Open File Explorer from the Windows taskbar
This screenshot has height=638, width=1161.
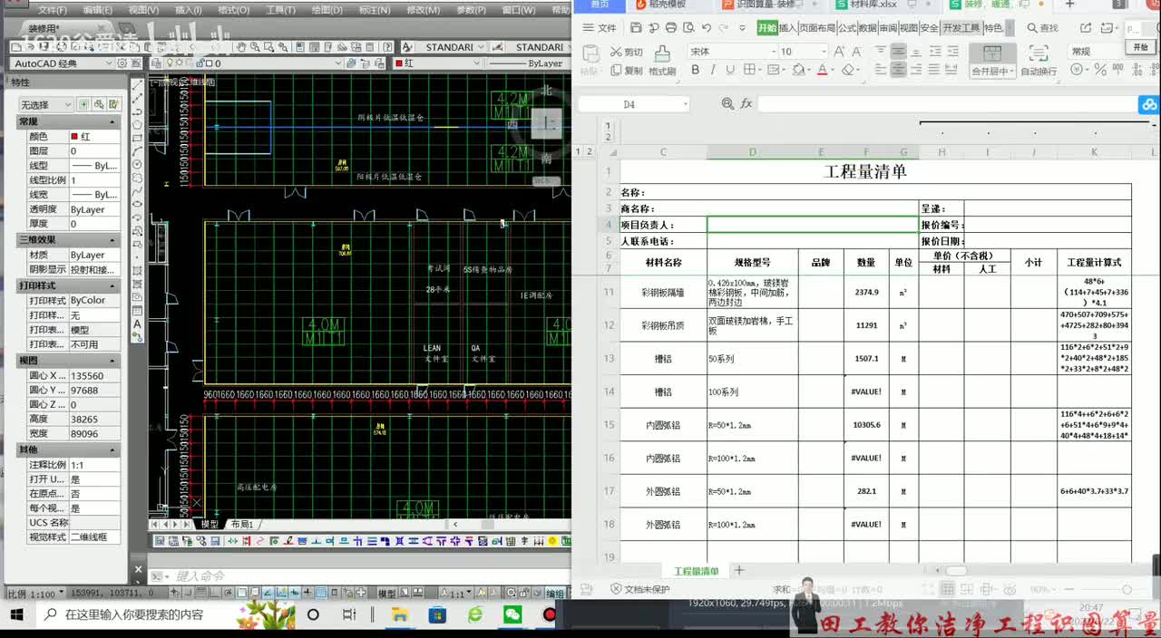pyautogui.click(x=400, y=614)
